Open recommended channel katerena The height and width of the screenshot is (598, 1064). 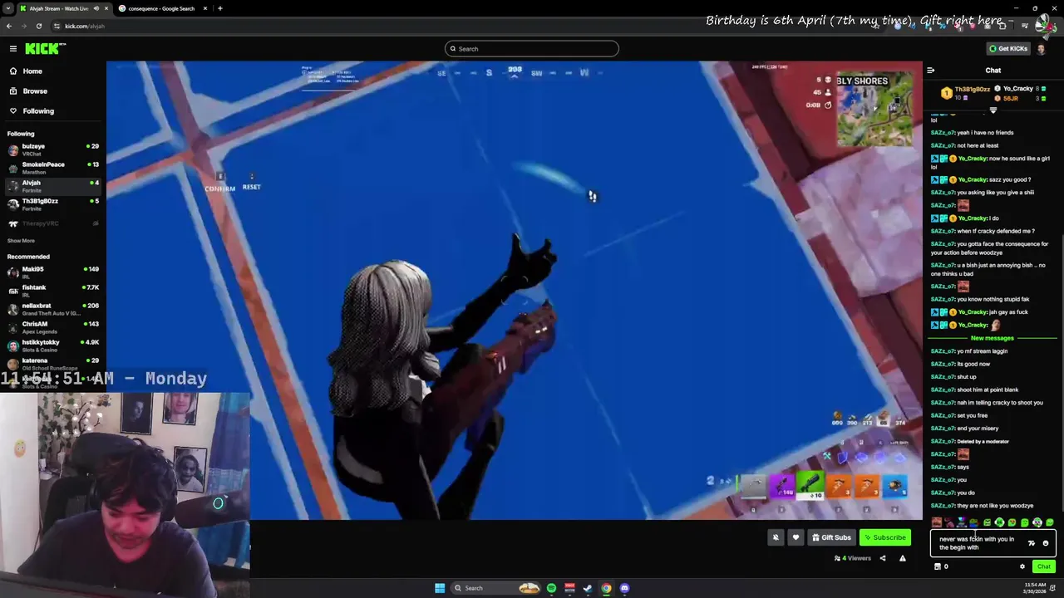(53, 364)
